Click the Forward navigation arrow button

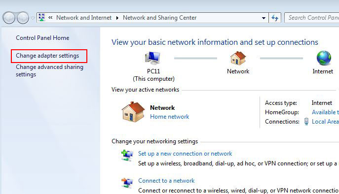(23, 18)
